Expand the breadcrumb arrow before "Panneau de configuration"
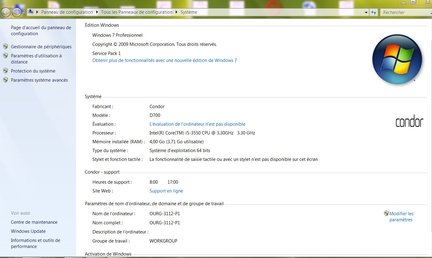 pos(37,12)
